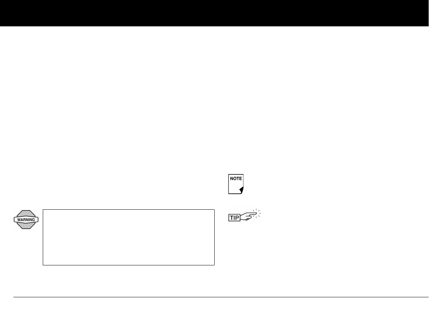Viewport: 429px width, 314px height.
Task: Click the sparkle lines at the TIP fingertip
Action: [258, 214]
